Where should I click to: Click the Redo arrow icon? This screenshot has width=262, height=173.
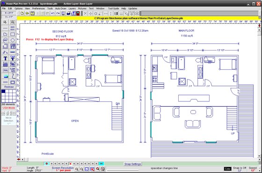coord(58,14)
